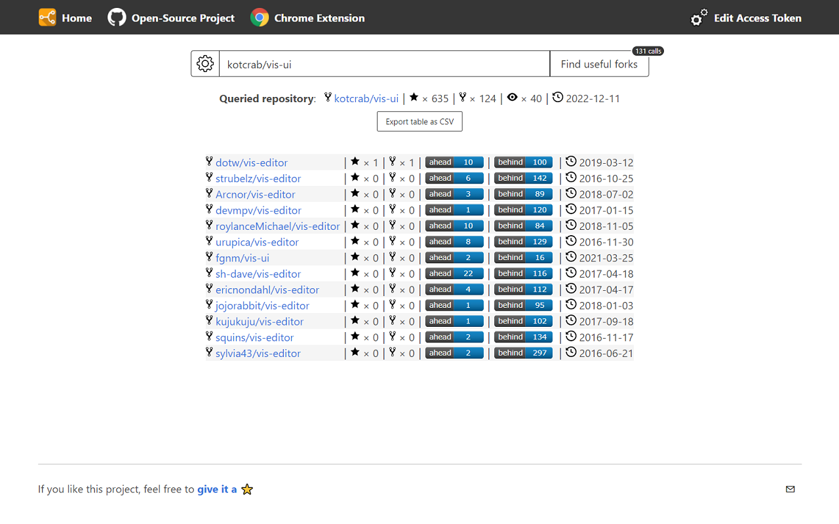
Task: Click the Home logo icon
Action: pos(47,18)
